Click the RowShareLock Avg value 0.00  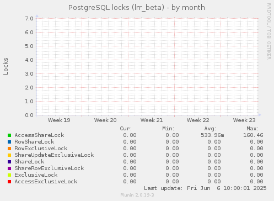[x=214, y=142]
